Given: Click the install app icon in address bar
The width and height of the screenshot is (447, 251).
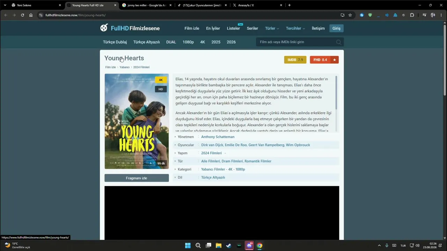Looking at the screenshot, I should click(342, 15).
